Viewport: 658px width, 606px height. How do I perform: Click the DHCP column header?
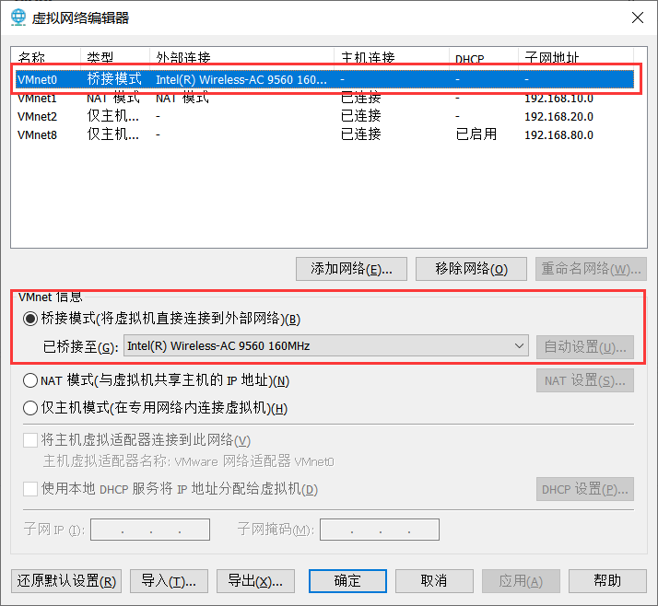(x=484, y=56)
